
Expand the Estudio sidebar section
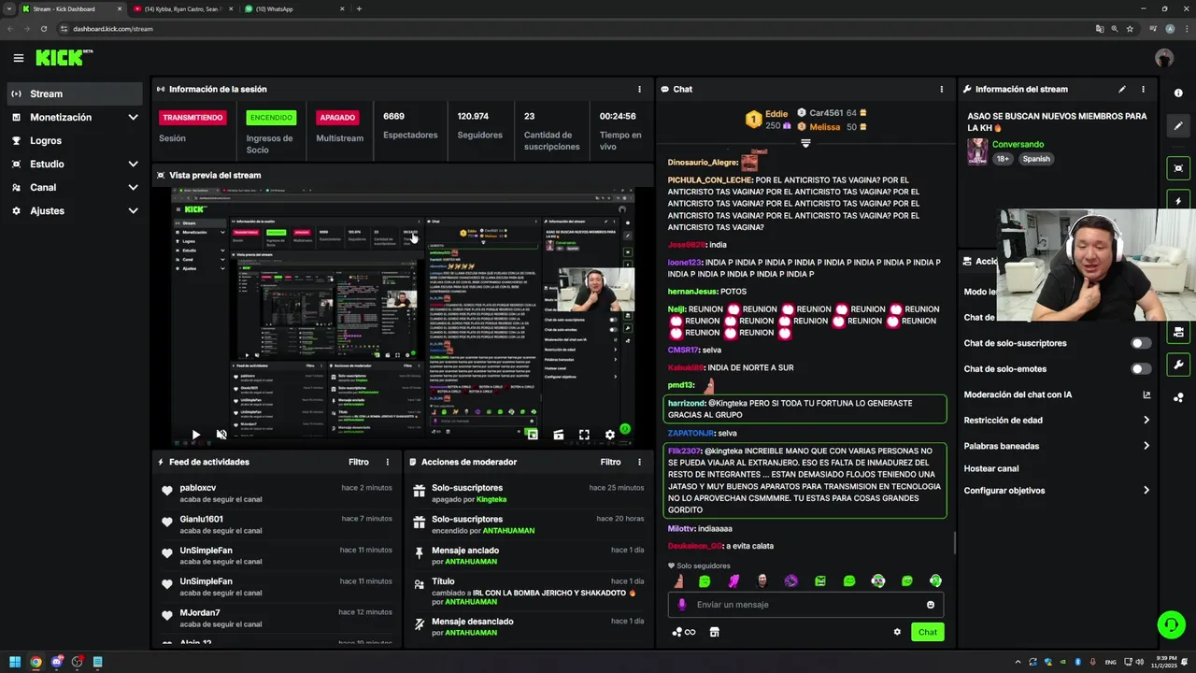(77, 164)
